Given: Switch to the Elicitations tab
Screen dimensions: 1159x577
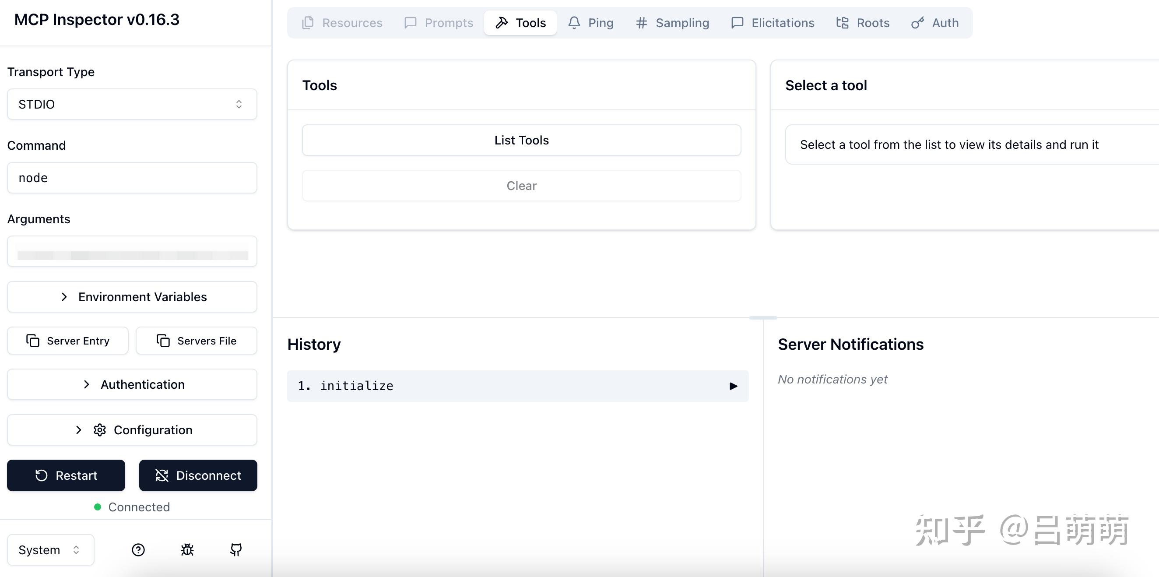Looking at the screenshot, I should pos(773,22).
